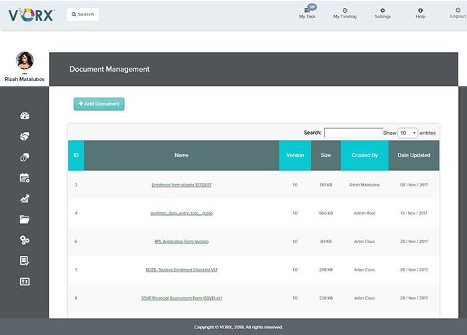Open SSVF Financial Assessment Form link
467x335 pixels.
(181, 297)
